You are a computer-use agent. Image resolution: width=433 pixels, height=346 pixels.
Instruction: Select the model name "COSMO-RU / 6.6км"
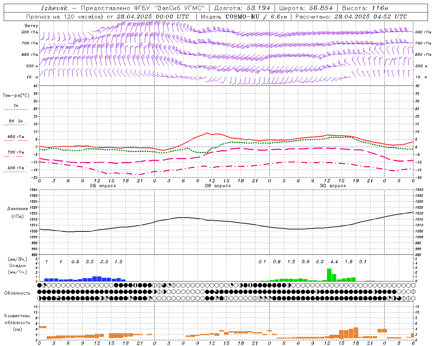coord(257,17)
